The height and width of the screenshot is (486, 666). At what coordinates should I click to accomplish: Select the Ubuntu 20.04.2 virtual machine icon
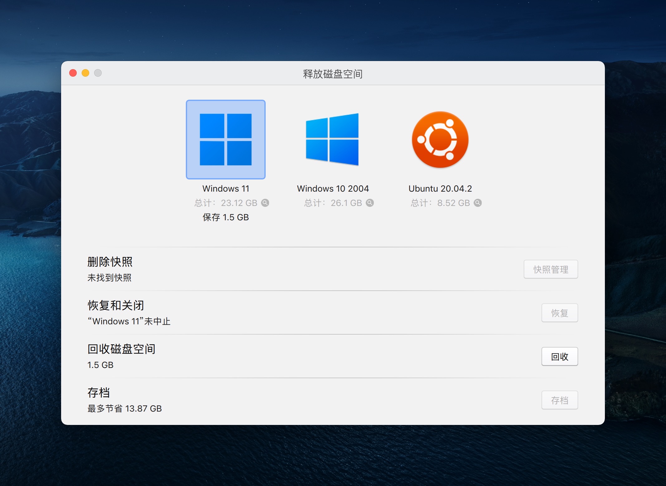click(x=440, y=140)
